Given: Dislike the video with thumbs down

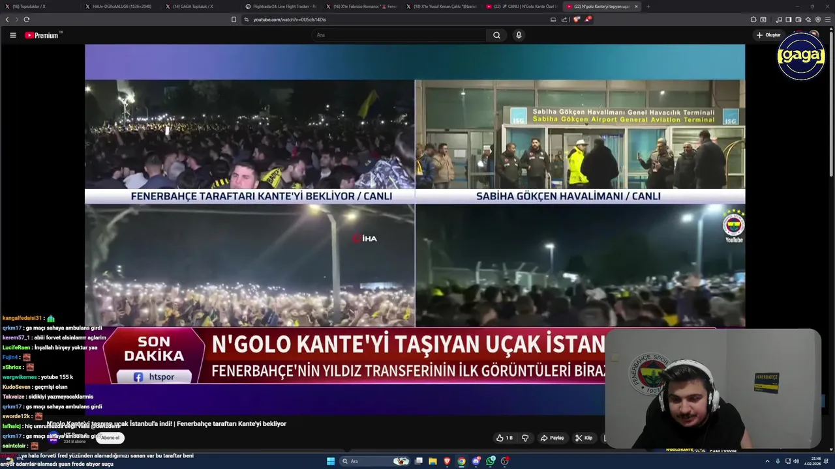Looking at the screenshot, I should [x=525, y=438].
